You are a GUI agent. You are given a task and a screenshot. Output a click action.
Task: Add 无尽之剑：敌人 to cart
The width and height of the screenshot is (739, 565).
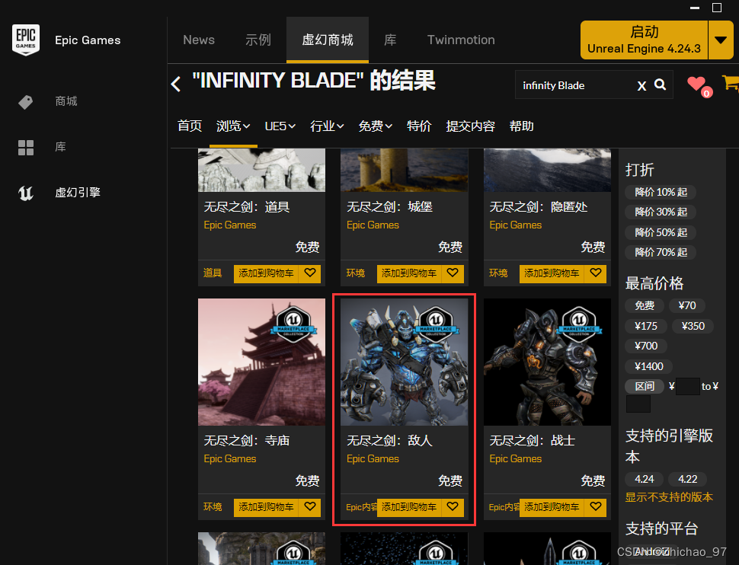409,507
